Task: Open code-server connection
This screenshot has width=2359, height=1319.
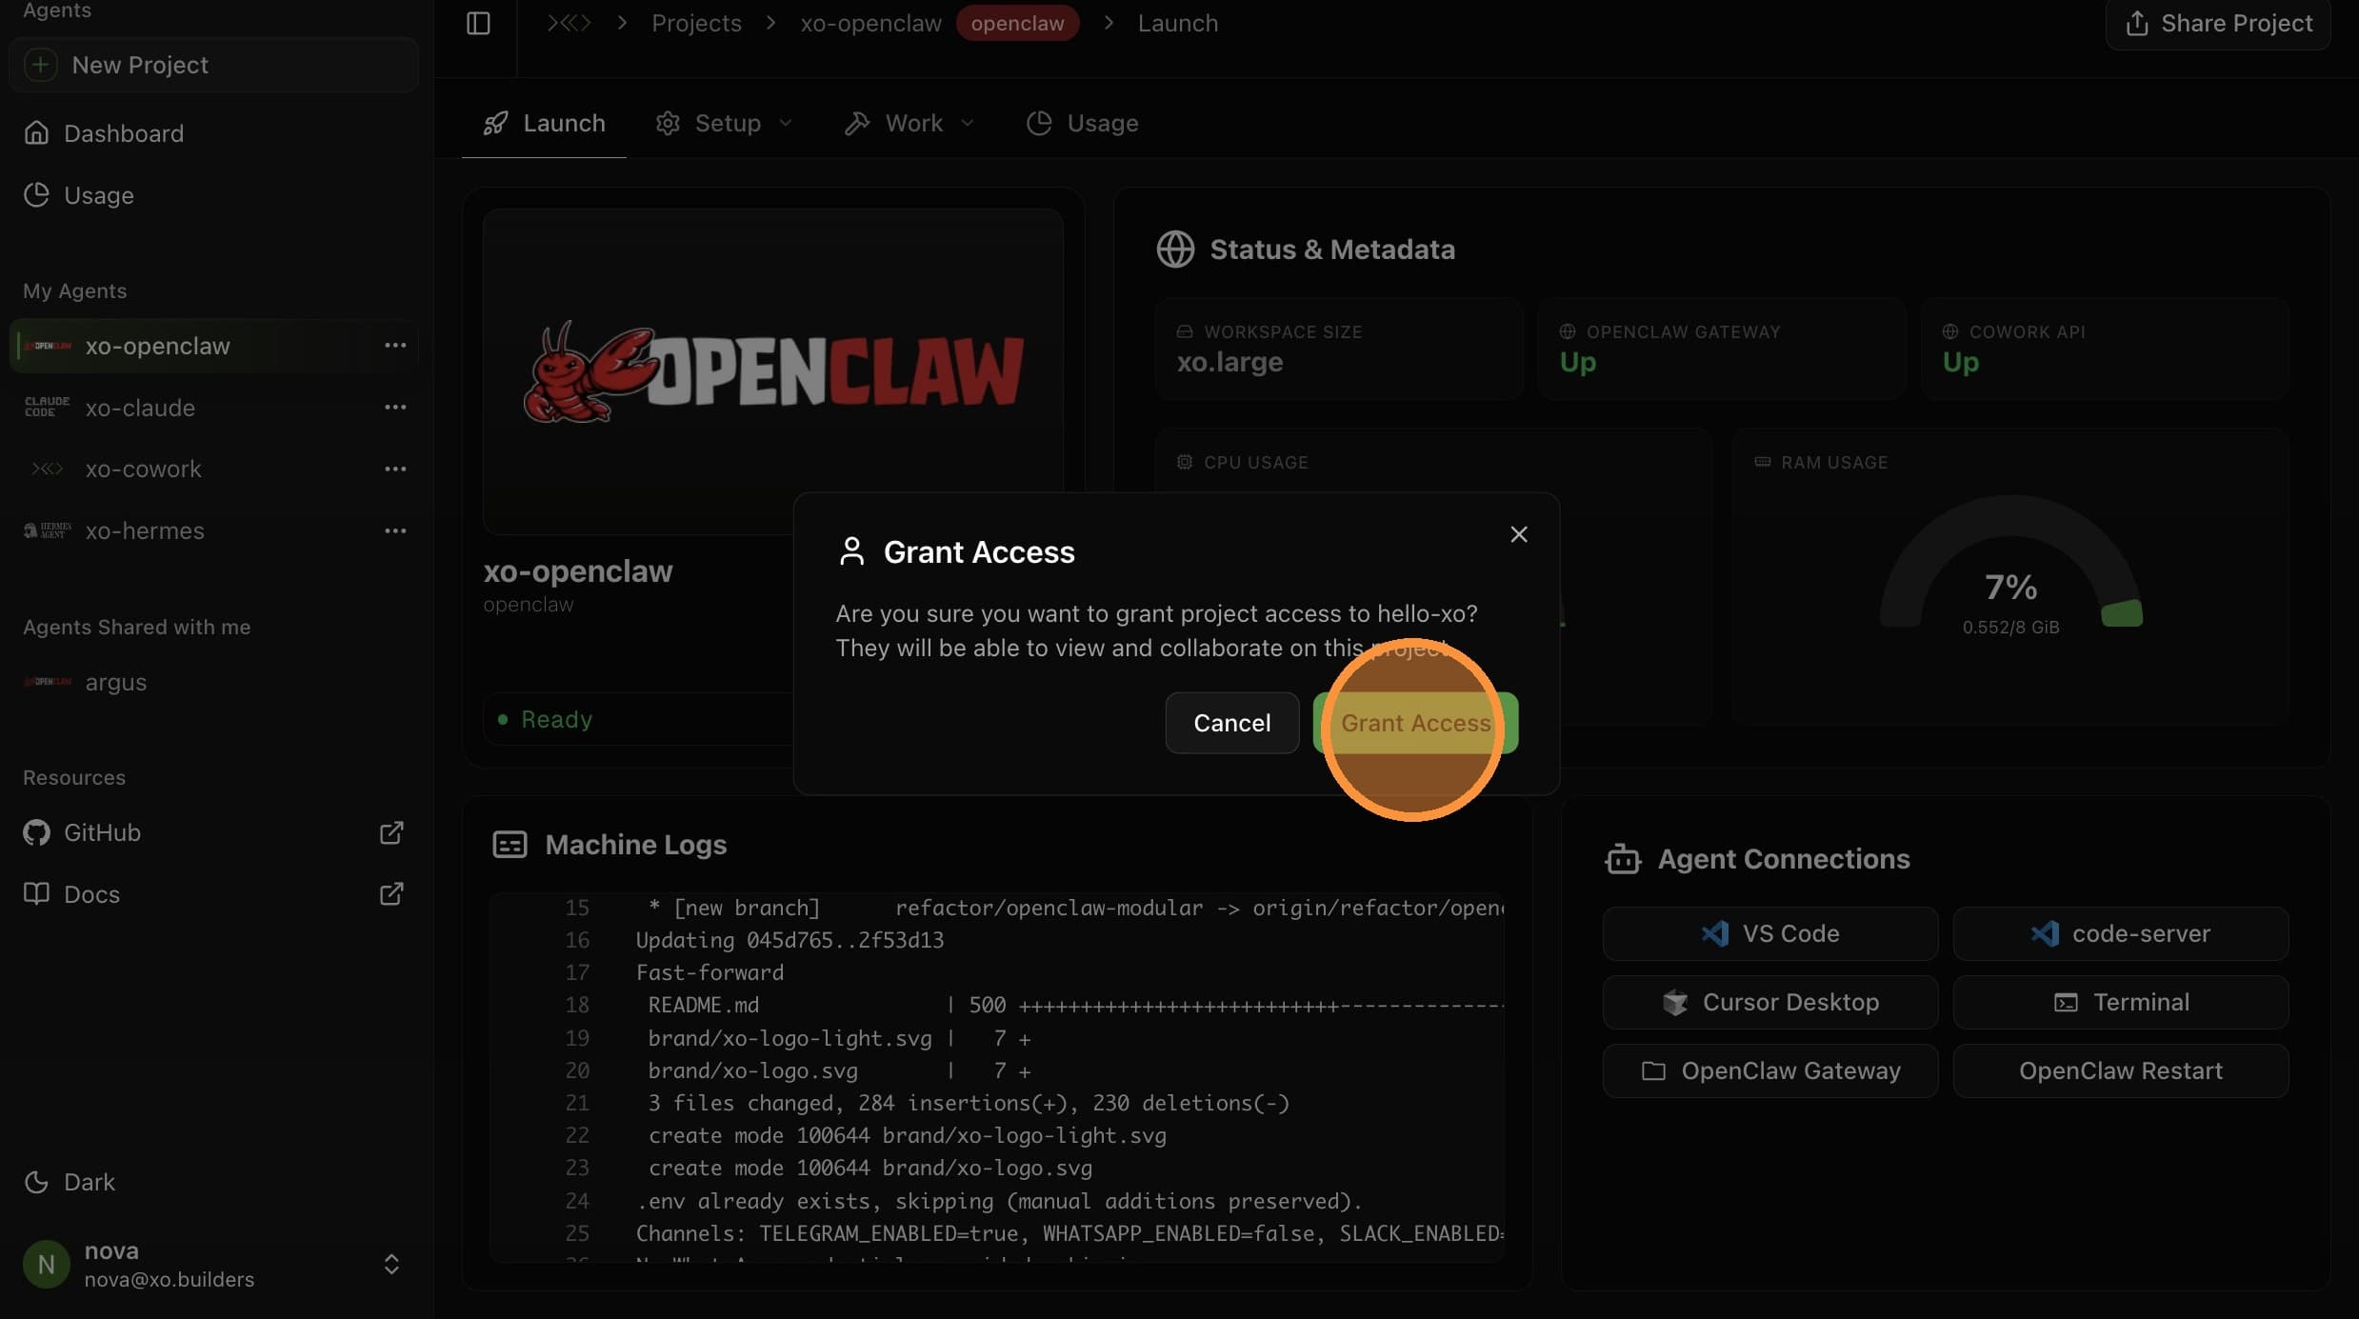Action: click(x=2121, y=933)
